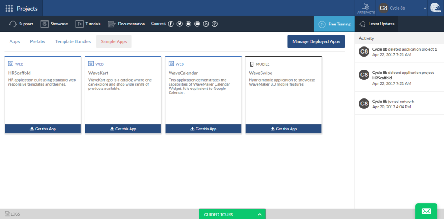Click avatar beside deleted HRScaffold activity
This screenshot has width=444, height=219.
364,75
